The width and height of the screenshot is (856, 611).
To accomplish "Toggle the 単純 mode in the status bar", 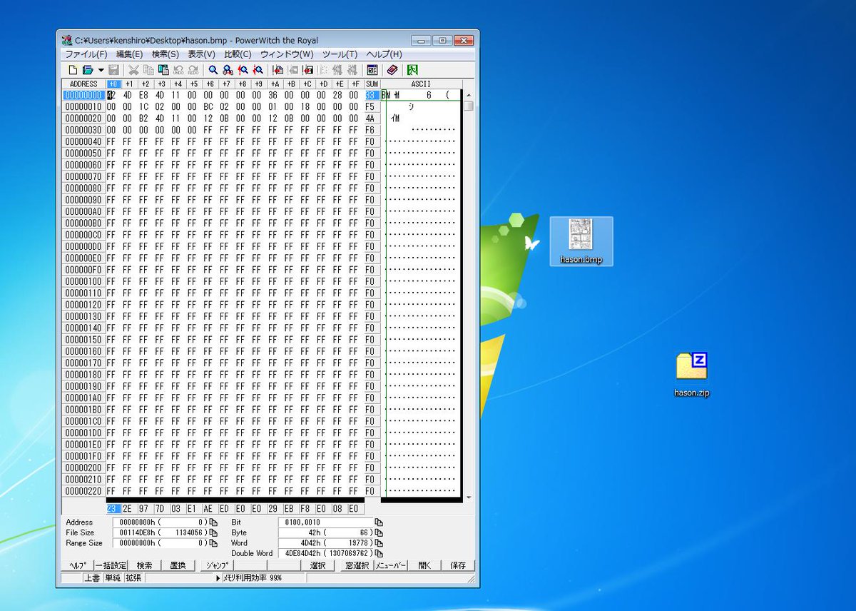I will pos(113,577).
